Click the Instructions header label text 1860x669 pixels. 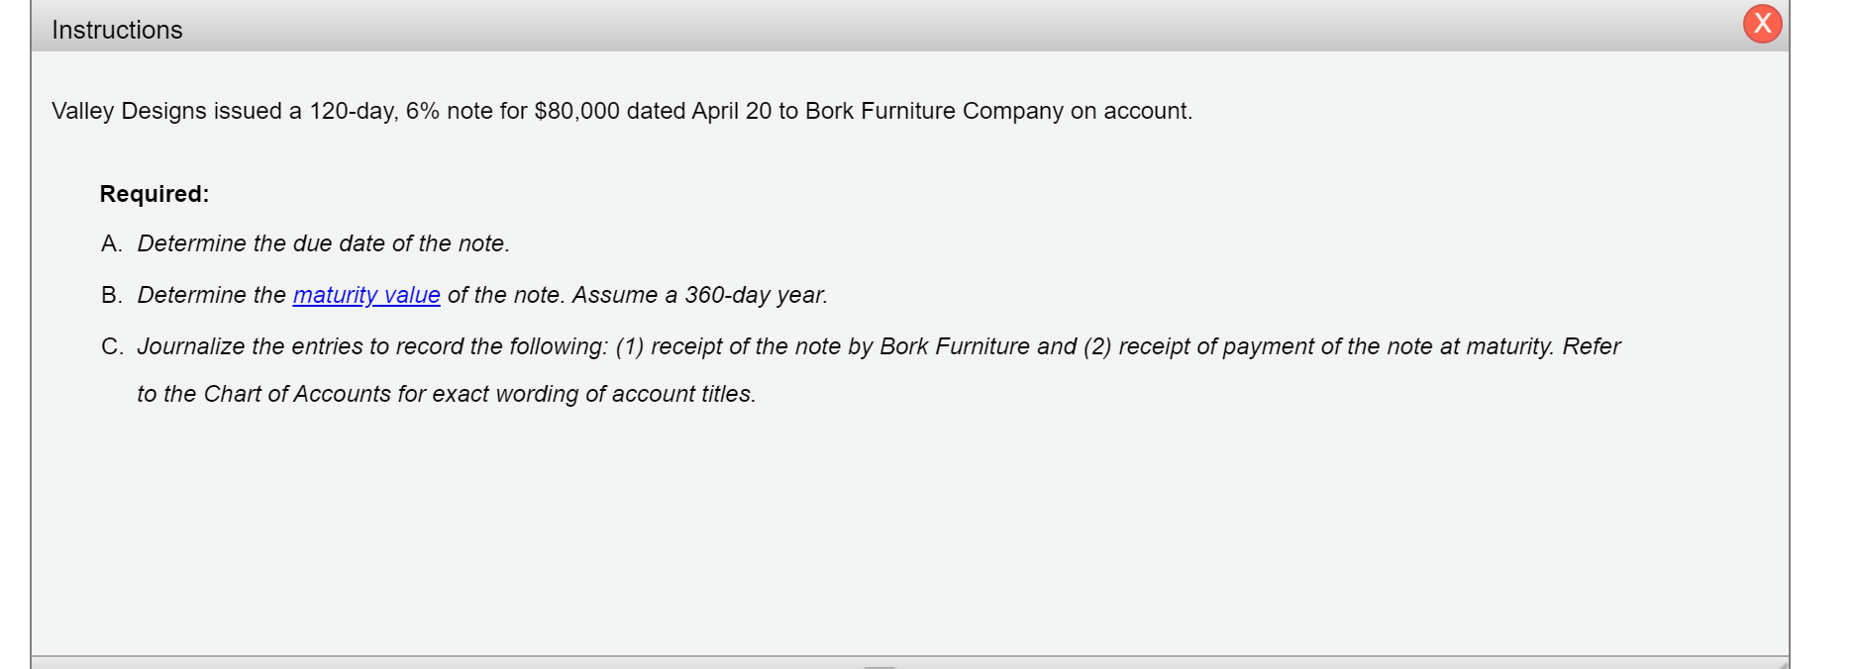(x=116, y=29)
